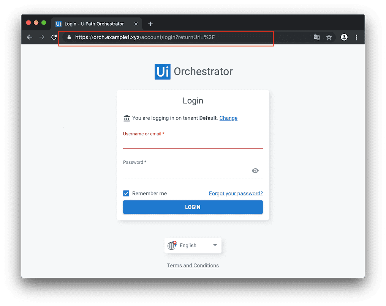Click the browser forward arrow
The width and height of the screenshot is (386, 306).
point(42,37)
